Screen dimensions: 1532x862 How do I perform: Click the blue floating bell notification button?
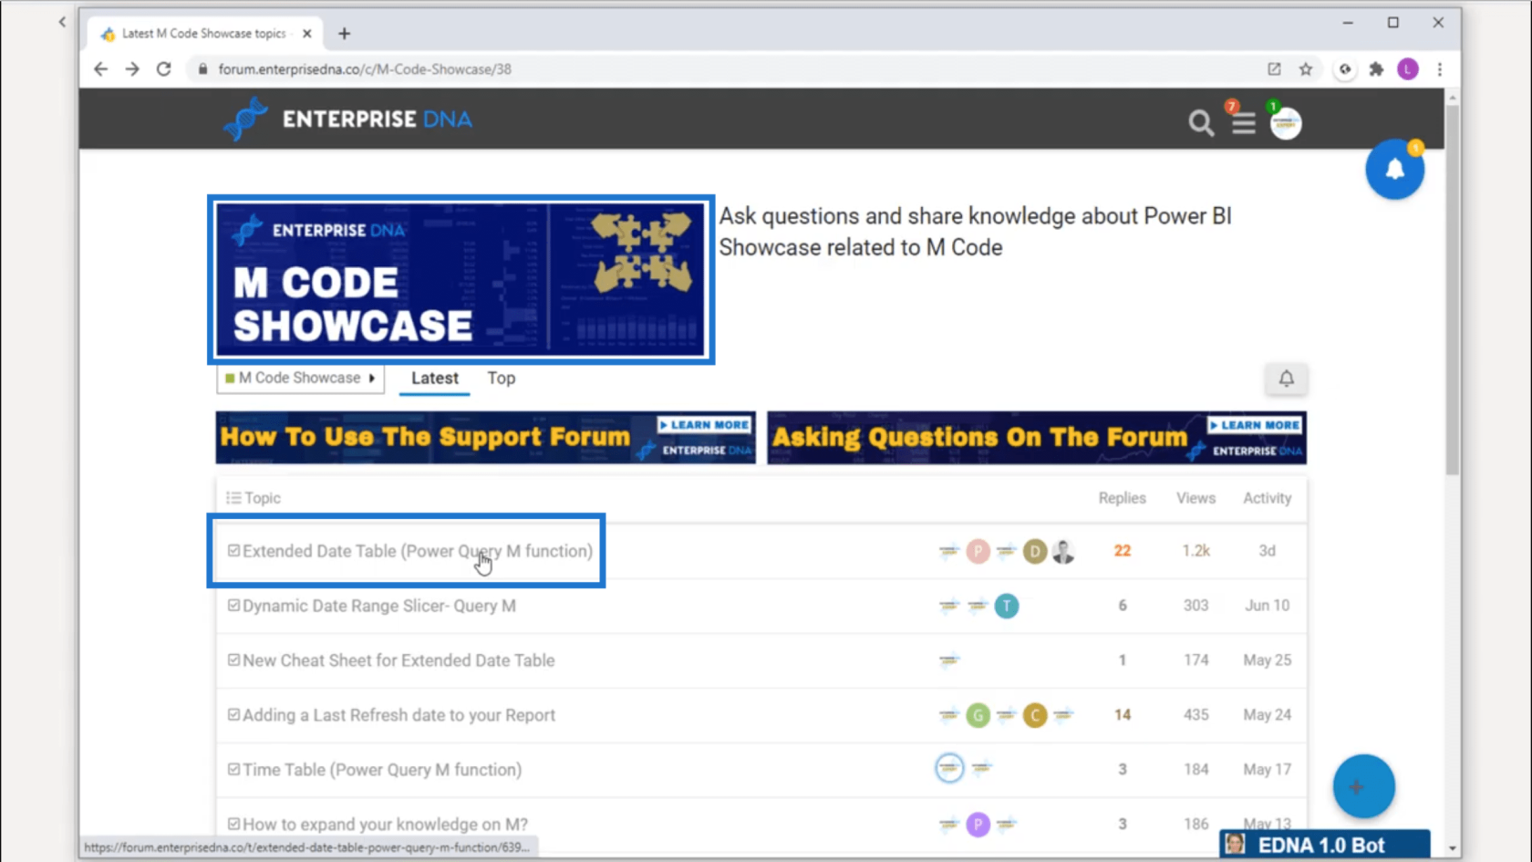1394,169
